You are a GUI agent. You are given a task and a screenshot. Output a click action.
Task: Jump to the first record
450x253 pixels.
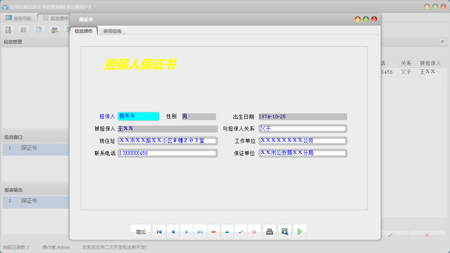pyautogui.click(x=159, y=232)
